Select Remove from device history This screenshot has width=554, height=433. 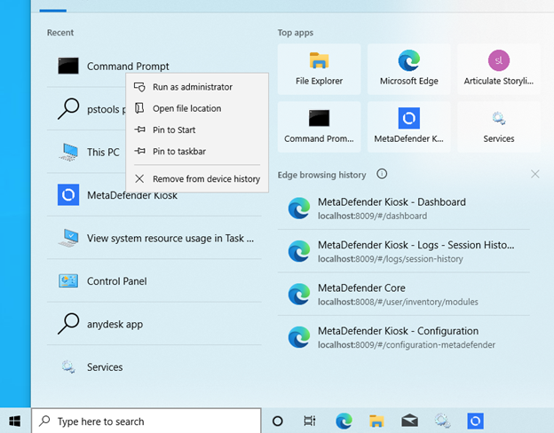[197, 178]
